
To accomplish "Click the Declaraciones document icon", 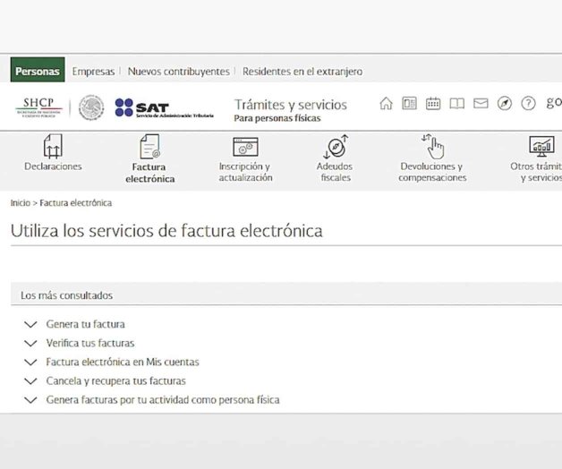I will (53, 146).
